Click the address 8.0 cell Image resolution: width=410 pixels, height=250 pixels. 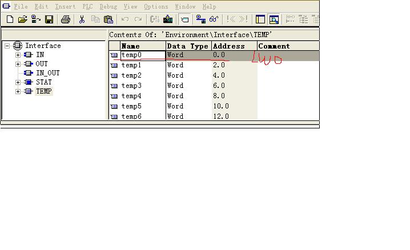tap(234, 96)
